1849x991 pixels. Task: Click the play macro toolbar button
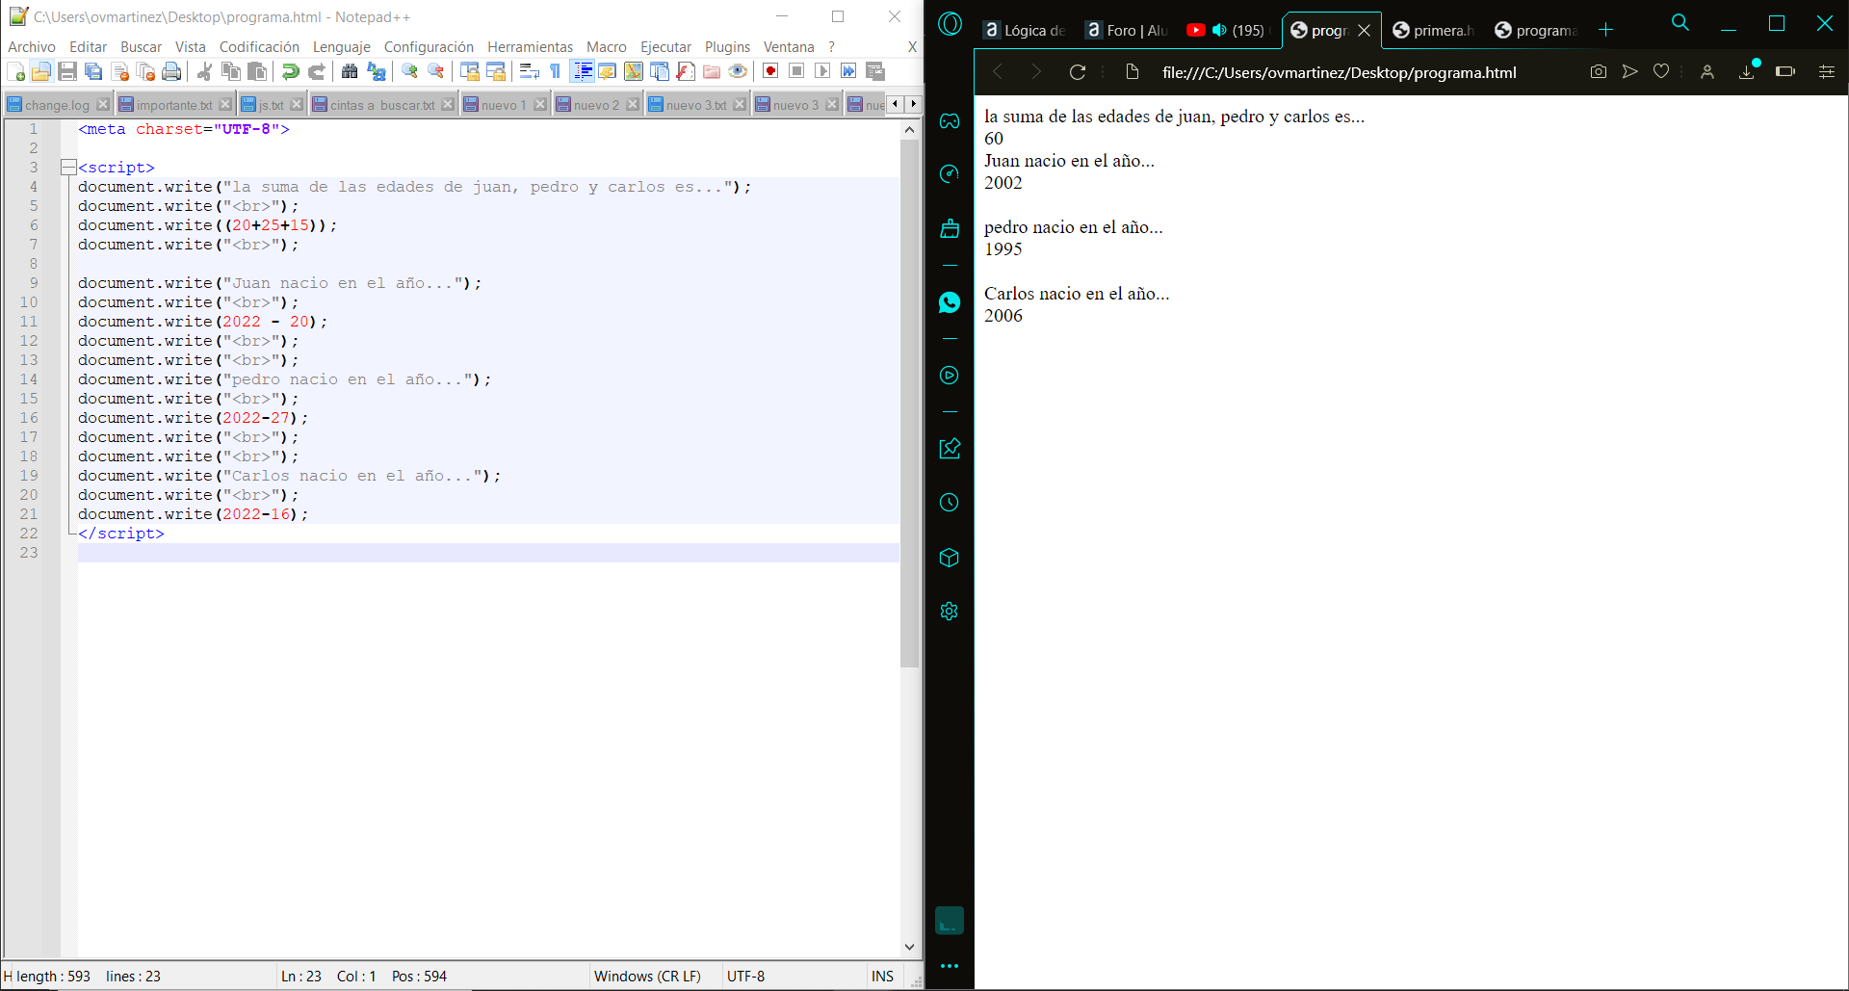[x=822, y=71]
